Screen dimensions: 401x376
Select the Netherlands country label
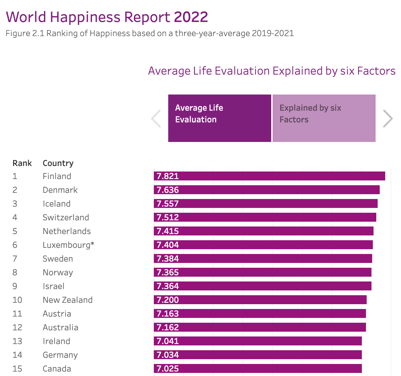click(x=67, y=231)
